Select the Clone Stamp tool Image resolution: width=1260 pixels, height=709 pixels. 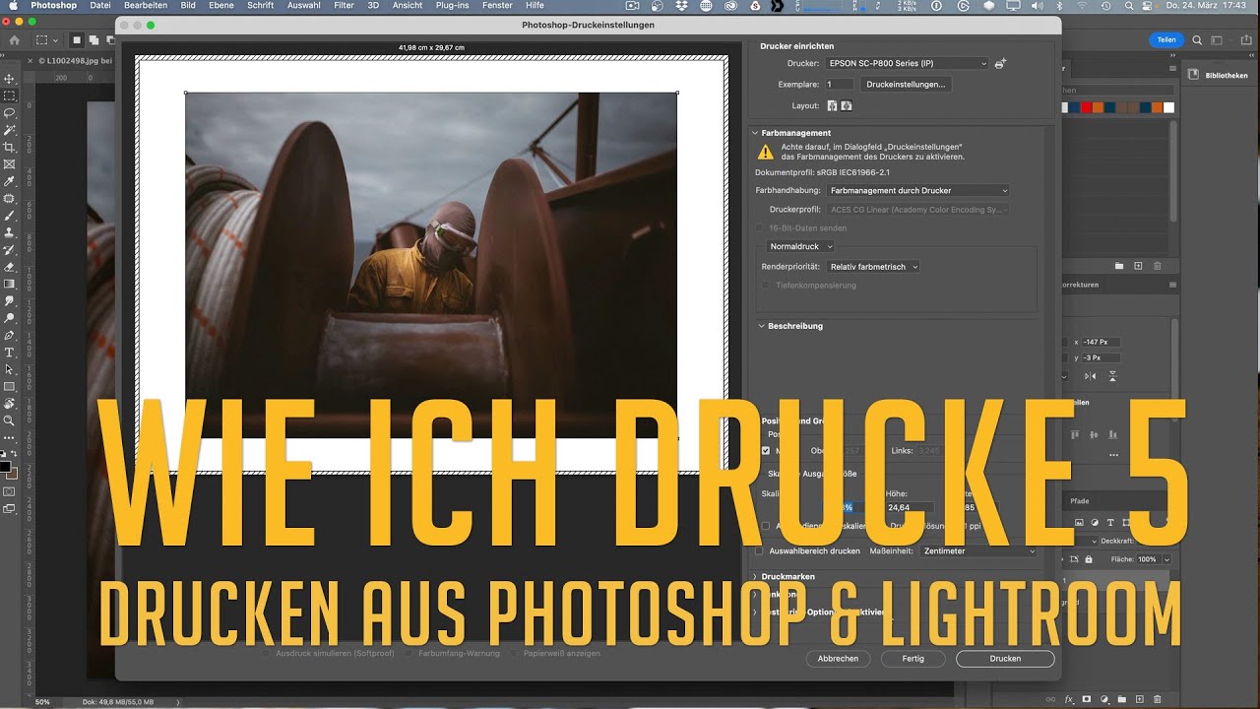tap(10, 232)
